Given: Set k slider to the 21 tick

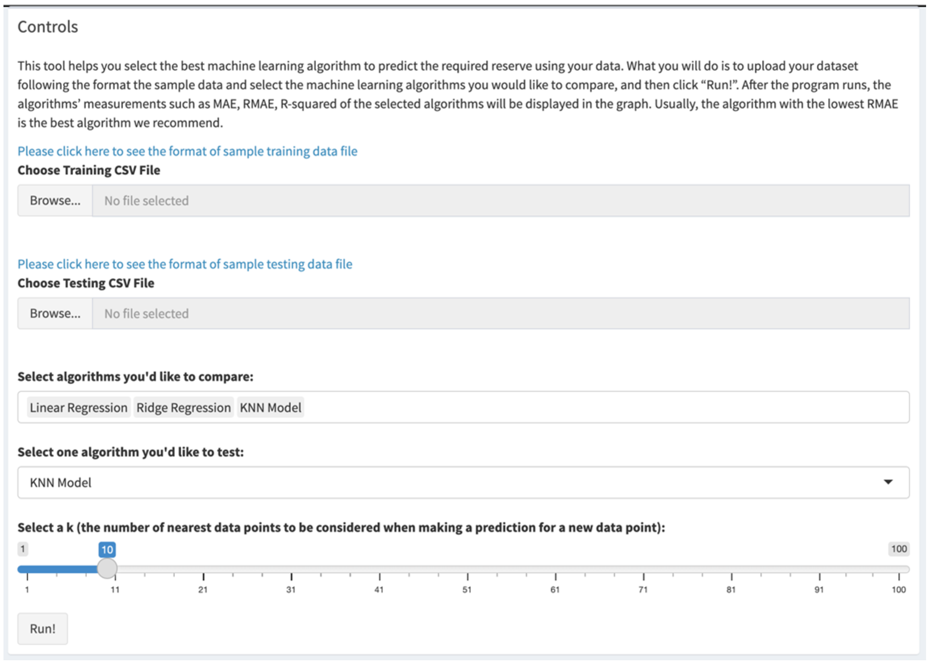Looking at the screenshot, I should (203, 569).
